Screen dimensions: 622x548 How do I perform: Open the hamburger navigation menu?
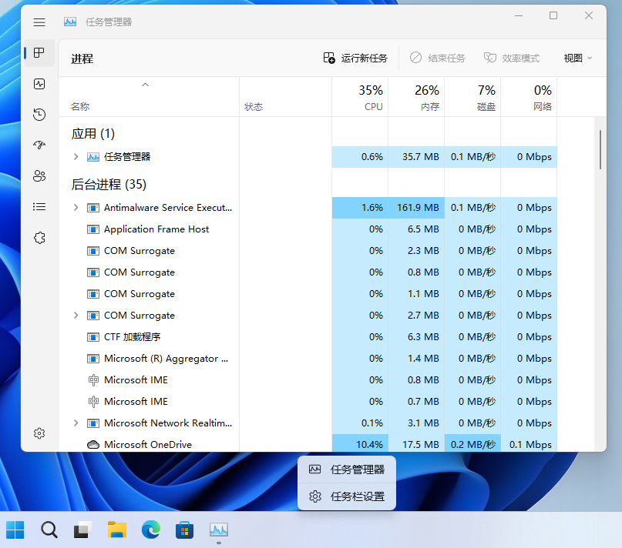[39, 22]
